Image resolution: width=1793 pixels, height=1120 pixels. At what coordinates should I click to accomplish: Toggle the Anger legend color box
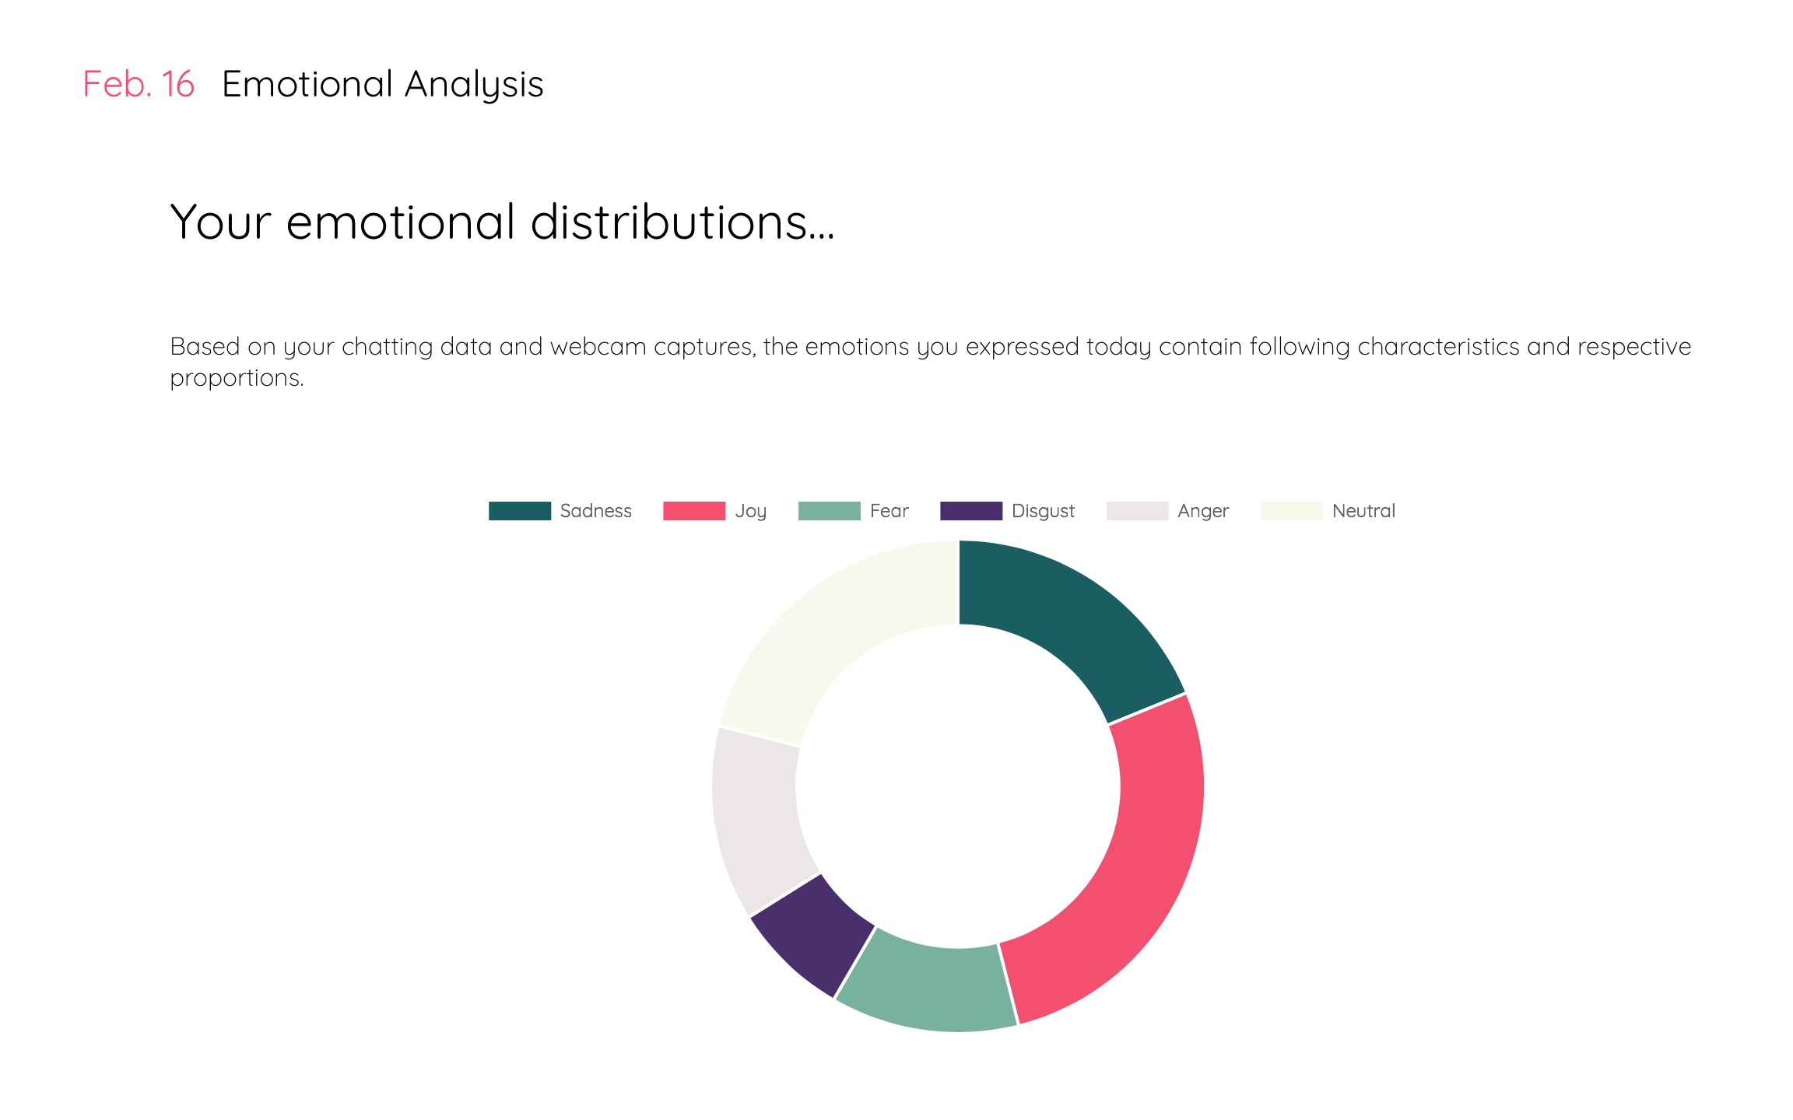coord(1138,511)
